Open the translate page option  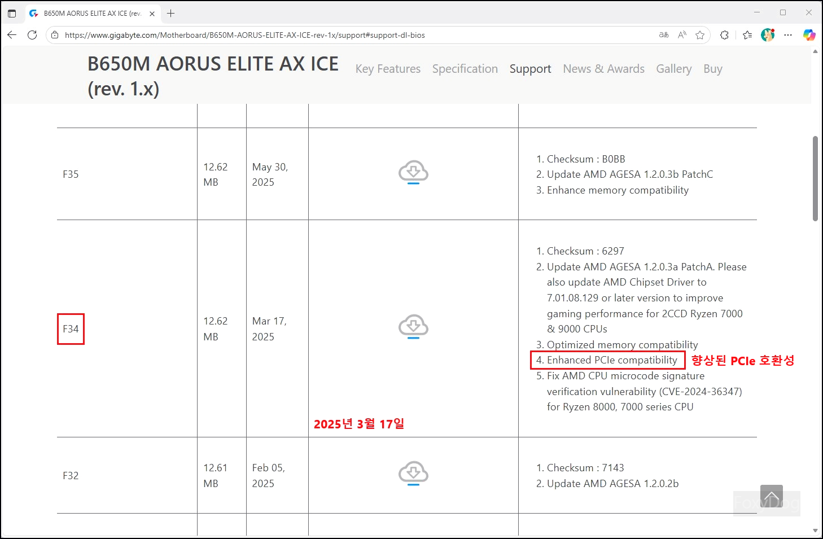coord(664,35)
